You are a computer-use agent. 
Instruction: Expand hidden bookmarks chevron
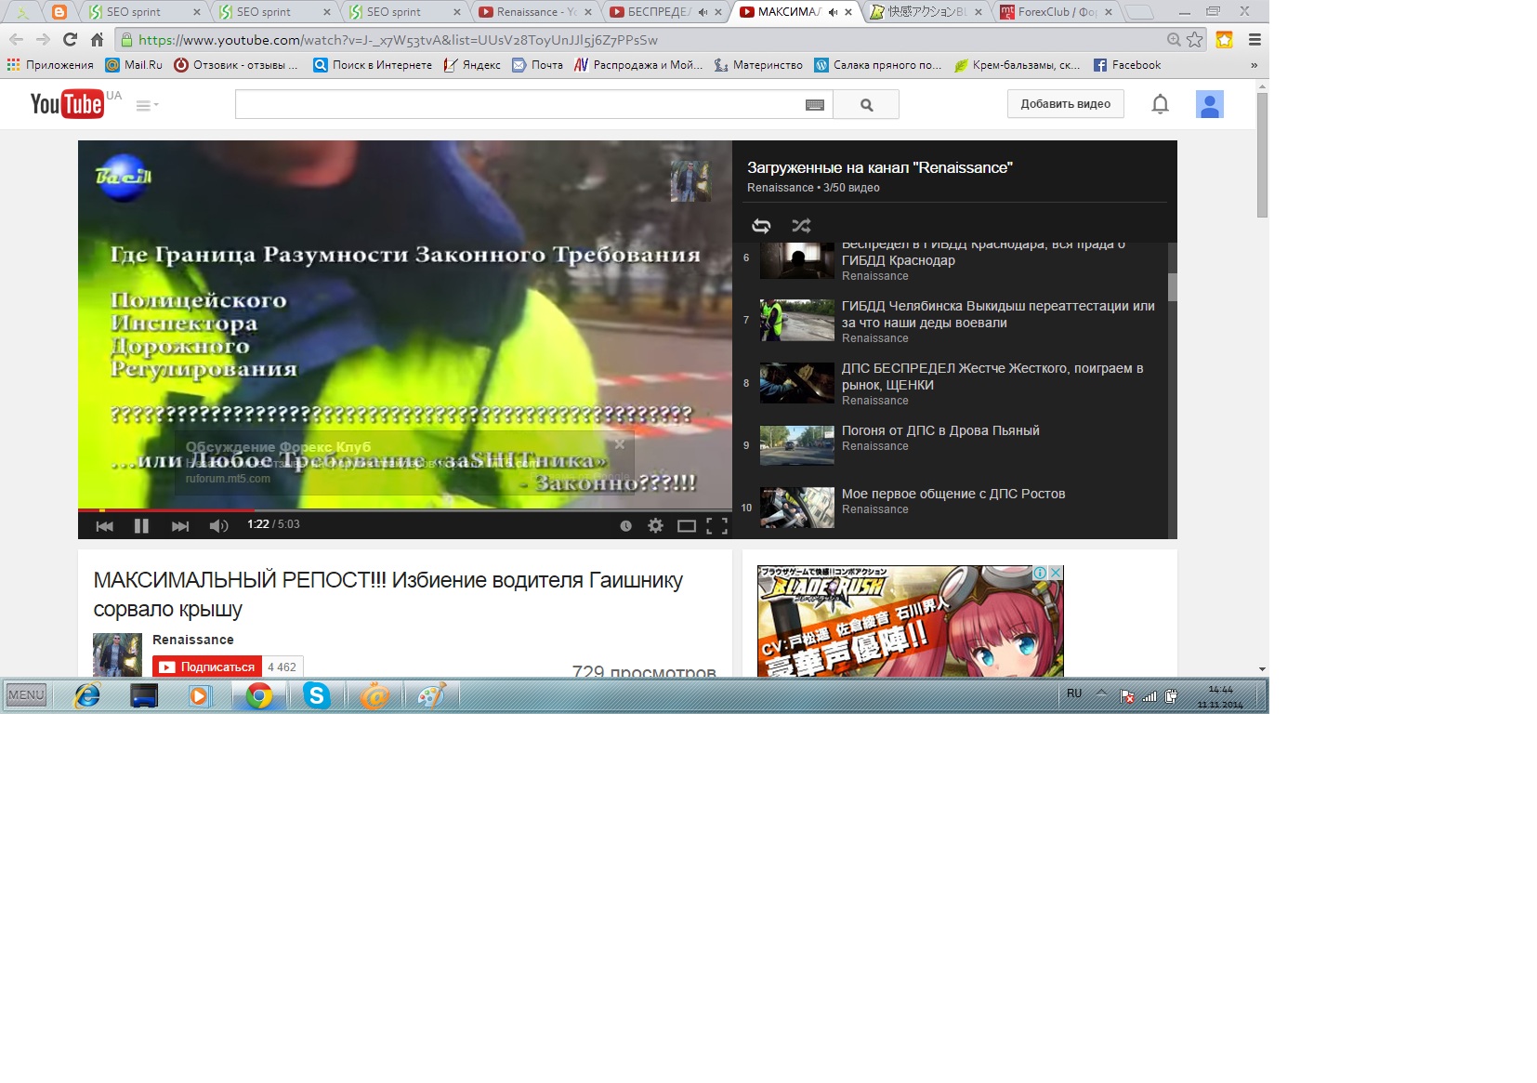(x=1254, y=65)
